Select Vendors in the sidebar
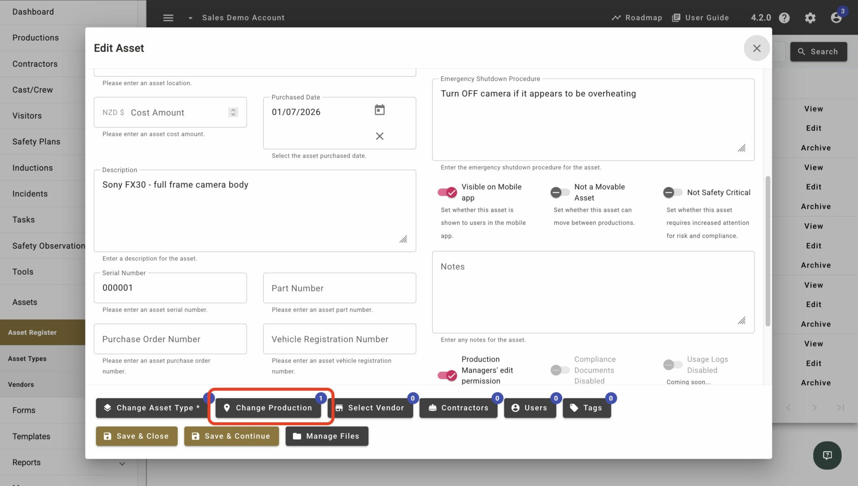858x486 pixels. coord(21,385)
